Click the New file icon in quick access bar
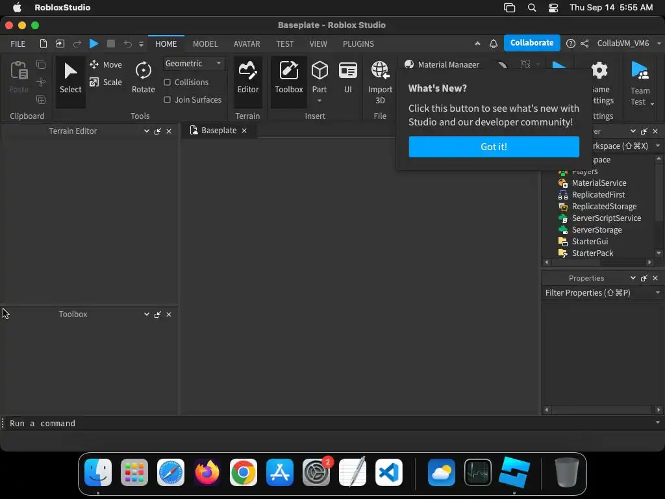 tap(44, 44)
